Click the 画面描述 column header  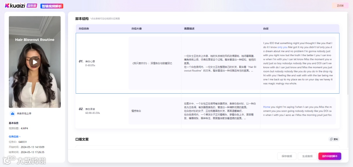(189, 29)
